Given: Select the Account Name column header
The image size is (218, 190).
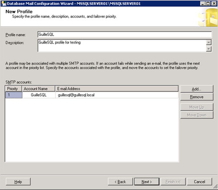Looking at the screenshot, I should point(38,88).
